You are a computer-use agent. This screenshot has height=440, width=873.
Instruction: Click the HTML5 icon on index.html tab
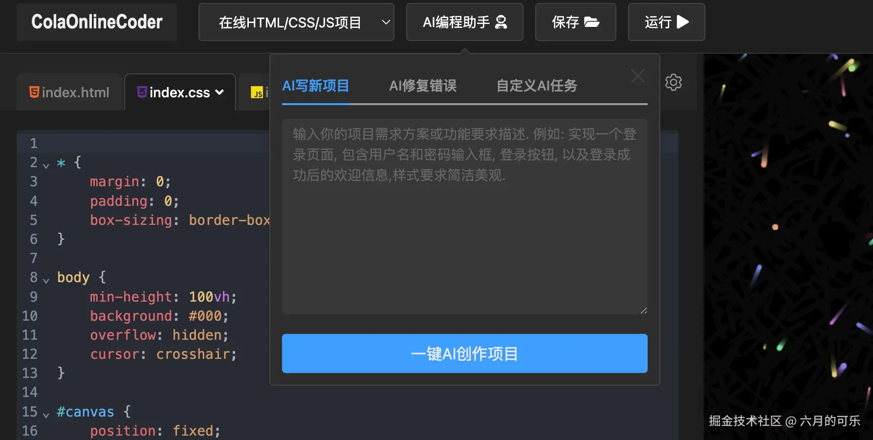click(x=33, y=92)
